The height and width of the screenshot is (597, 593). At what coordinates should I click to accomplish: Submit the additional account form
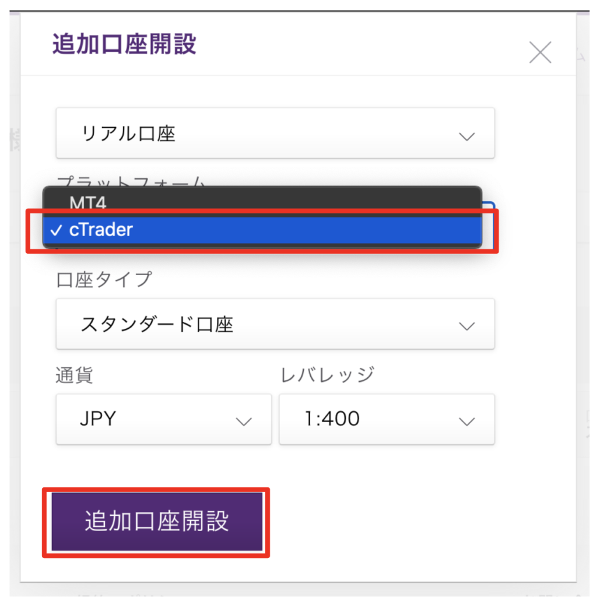(x=156, y=522)
